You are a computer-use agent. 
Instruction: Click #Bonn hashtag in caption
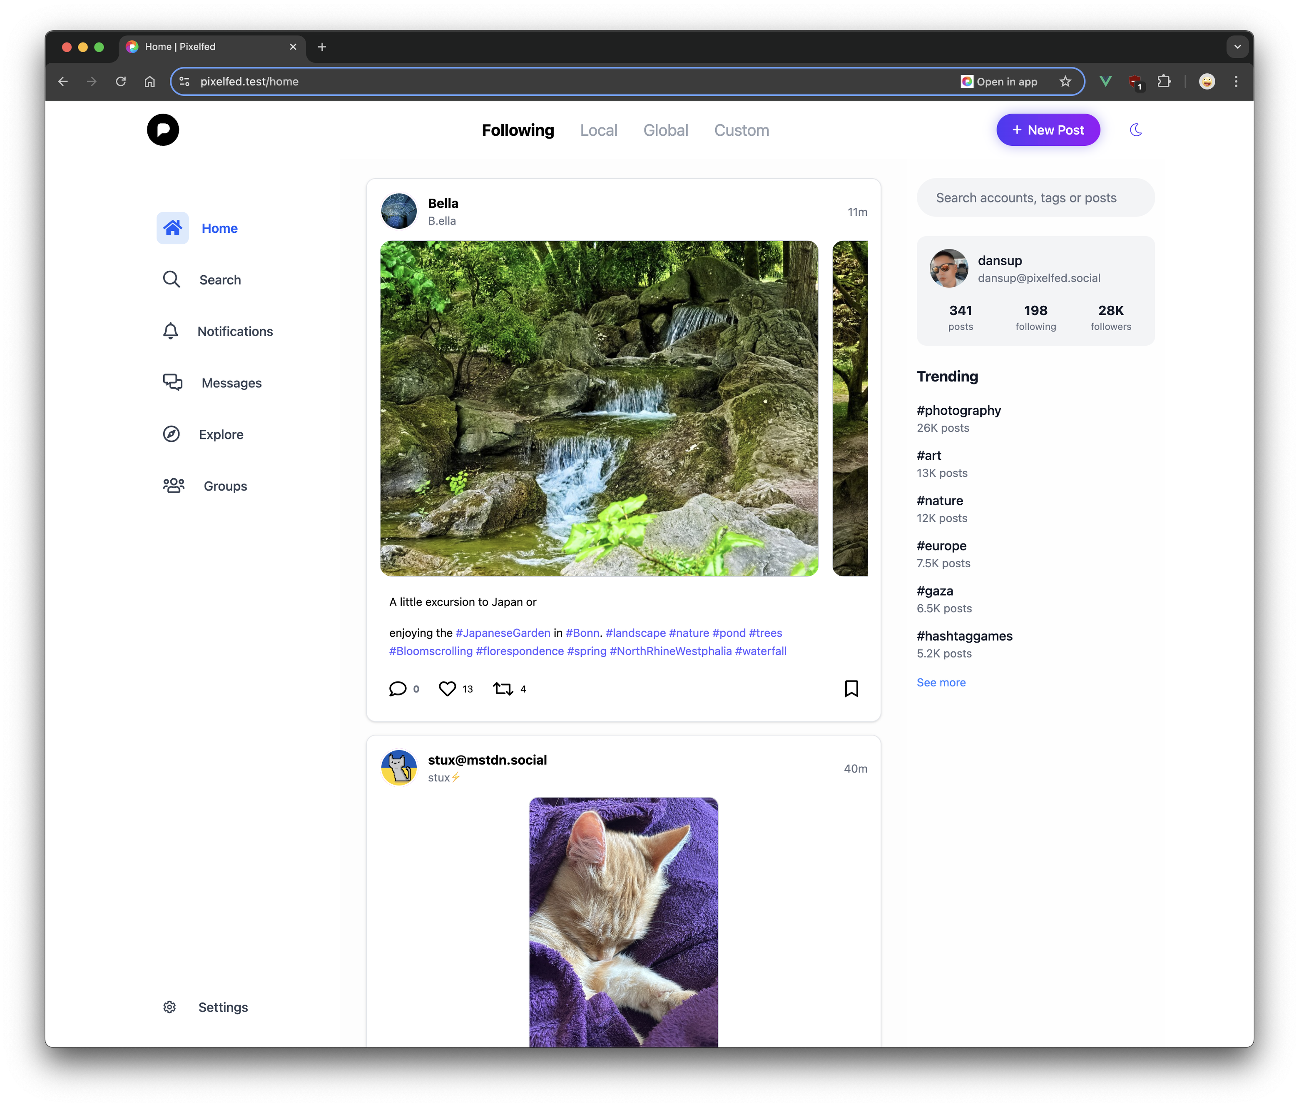pos(582,633)
